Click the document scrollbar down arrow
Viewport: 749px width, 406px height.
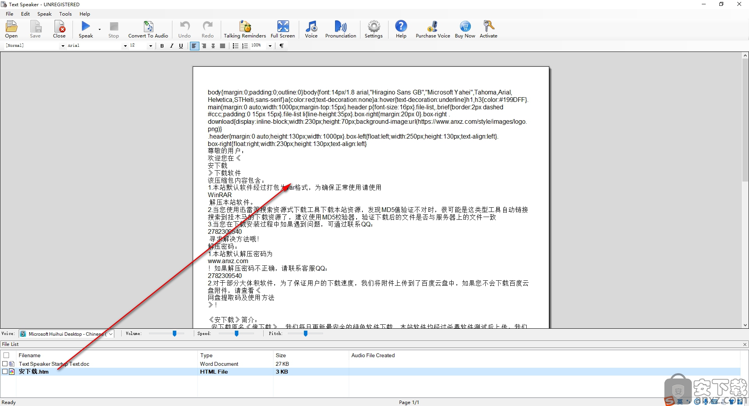[x=745, y=325]
